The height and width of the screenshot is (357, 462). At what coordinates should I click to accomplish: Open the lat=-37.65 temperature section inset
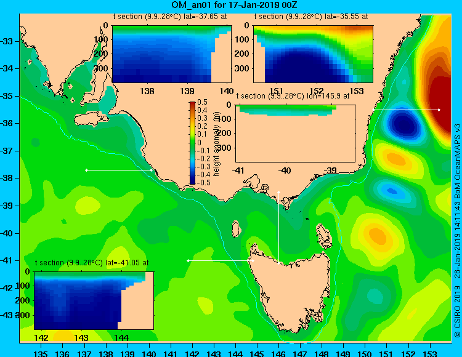tap(172, 54)
